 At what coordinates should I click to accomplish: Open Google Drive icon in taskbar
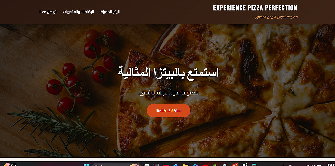pos(214,165)
